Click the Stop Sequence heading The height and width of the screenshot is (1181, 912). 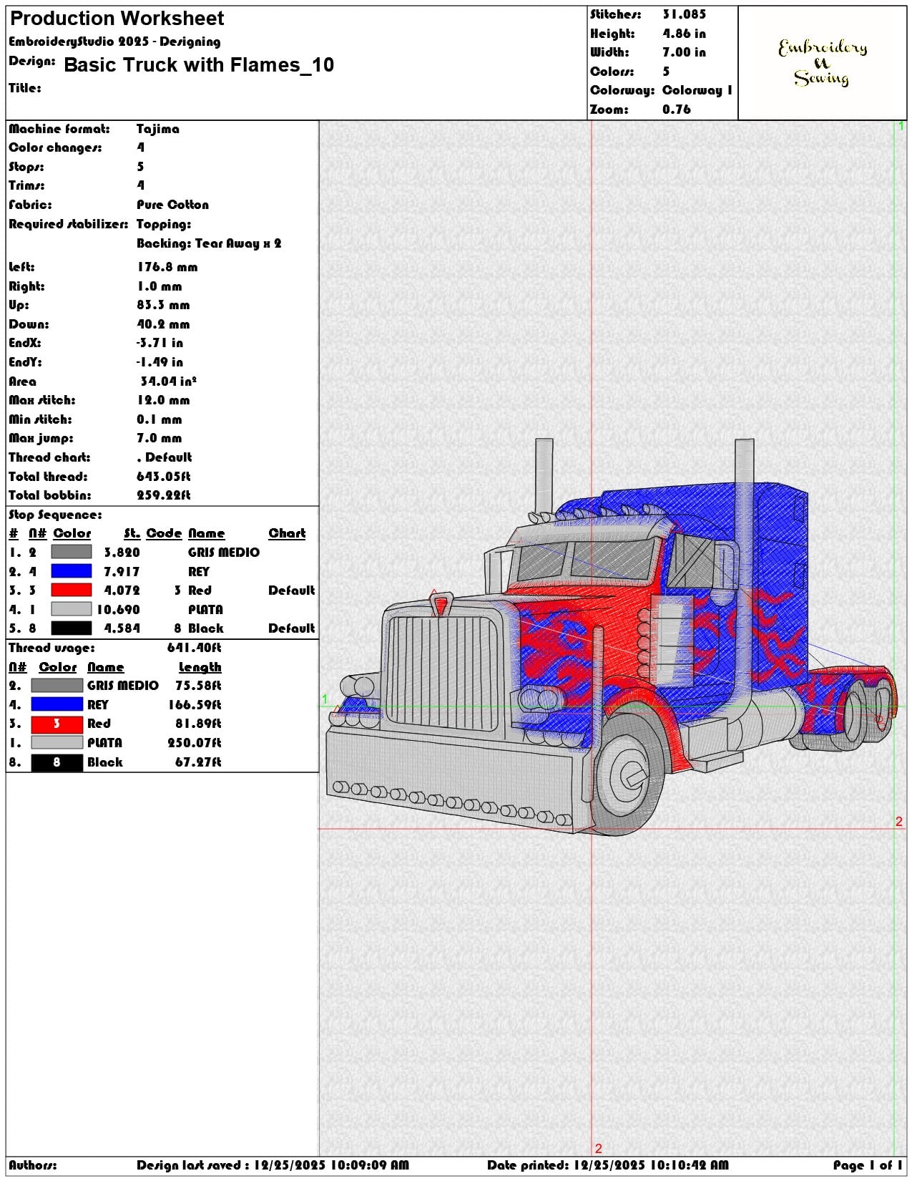tap(55, 515)
